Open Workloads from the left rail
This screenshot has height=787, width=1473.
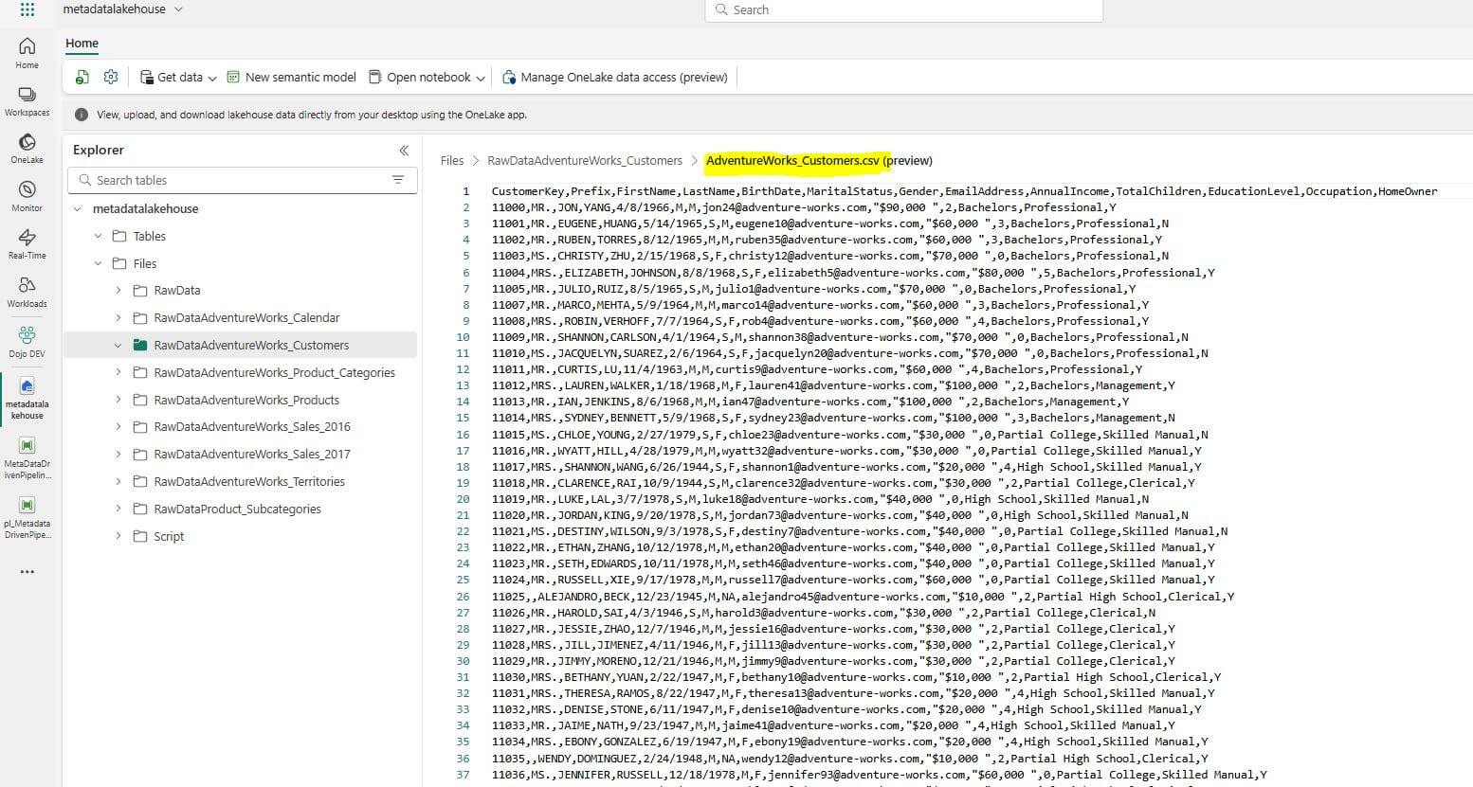pos(27,292)
